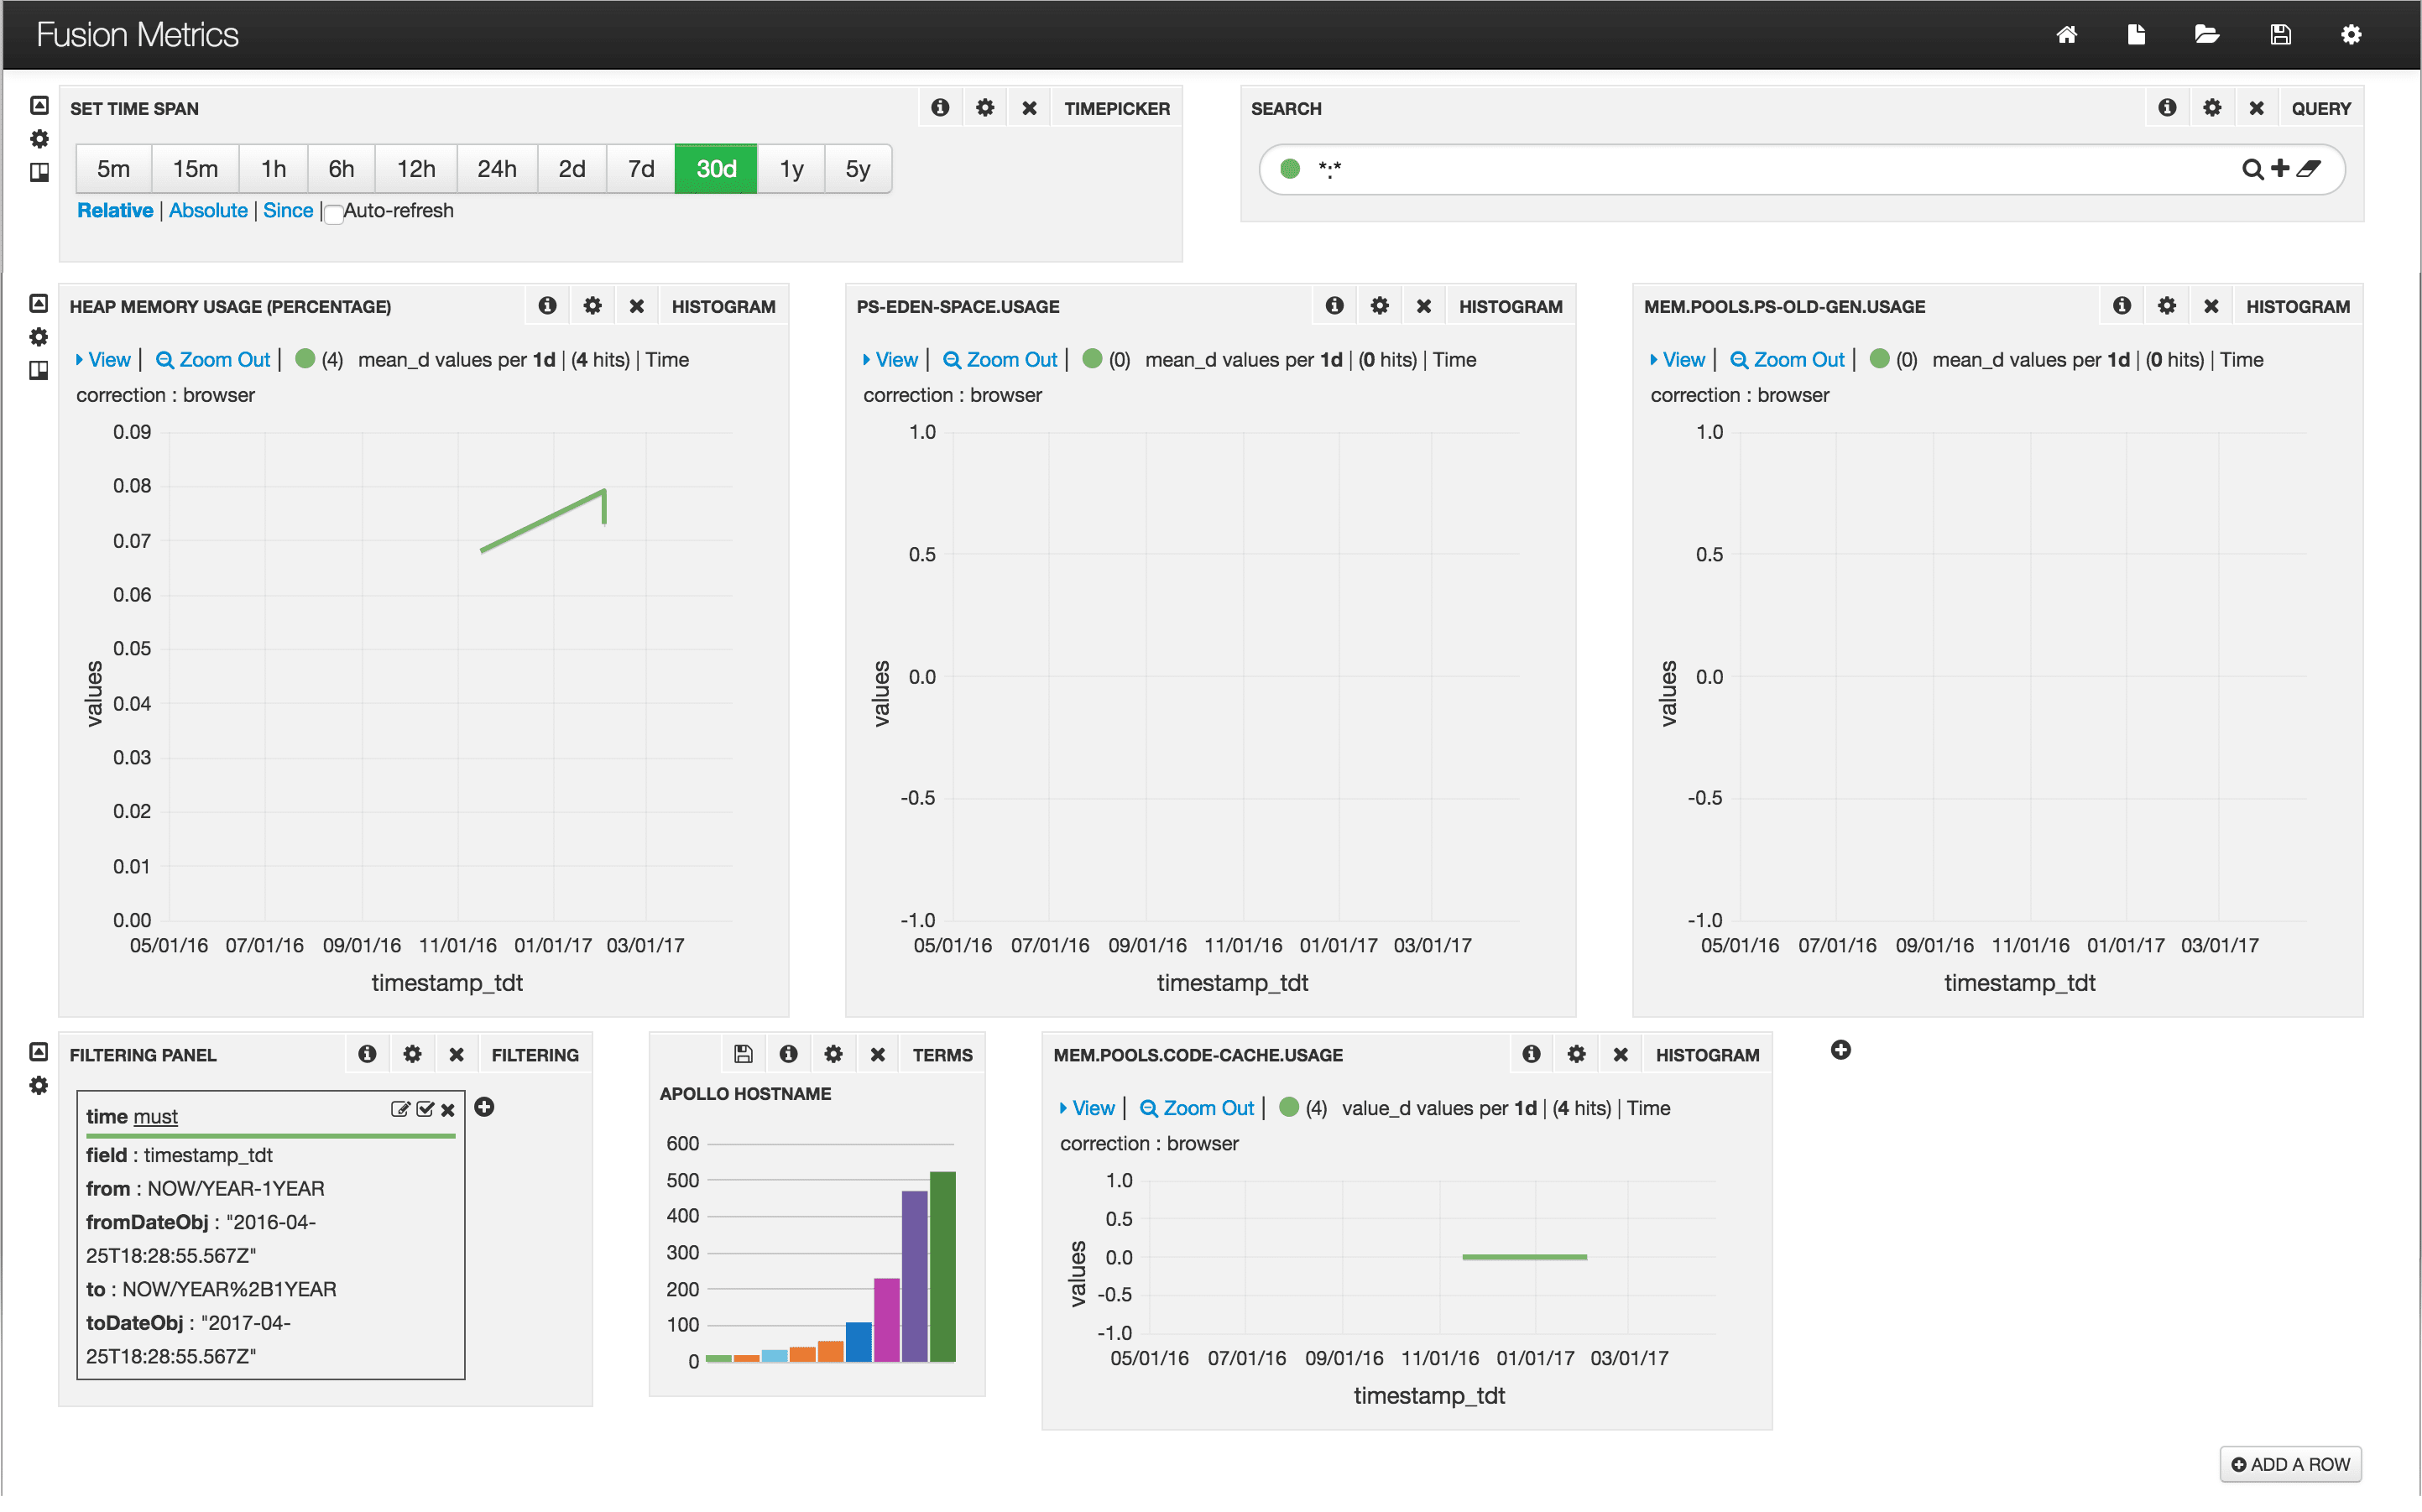The image size is (2422, 1512).
Task: Show info for Heap Memory Usage panel
Action: (547, 306)
